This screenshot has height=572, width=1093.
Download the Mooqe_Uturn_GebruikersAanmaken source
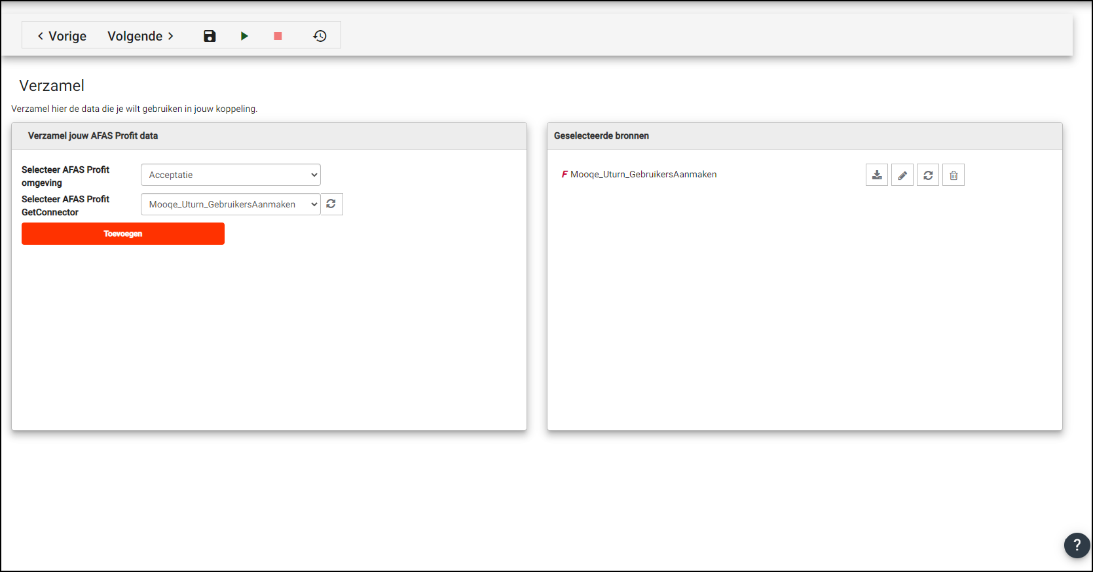[877, 175]
